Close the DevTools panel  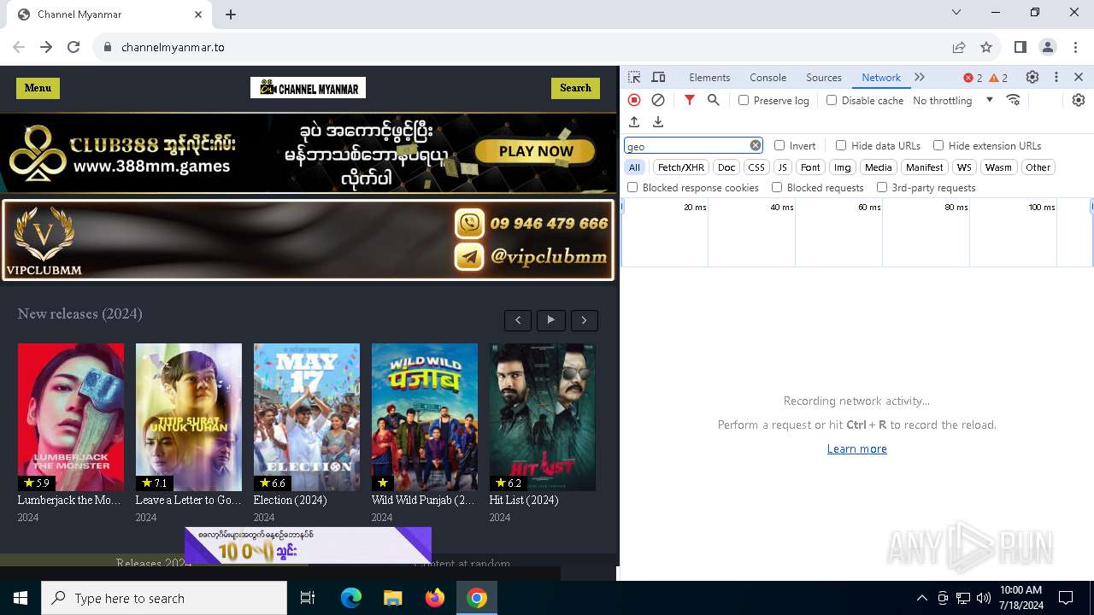1079,77
